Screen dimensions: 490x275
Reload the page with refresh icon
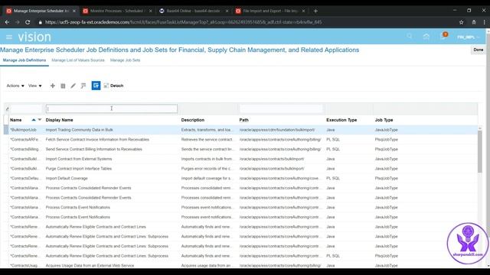(28, 22)
